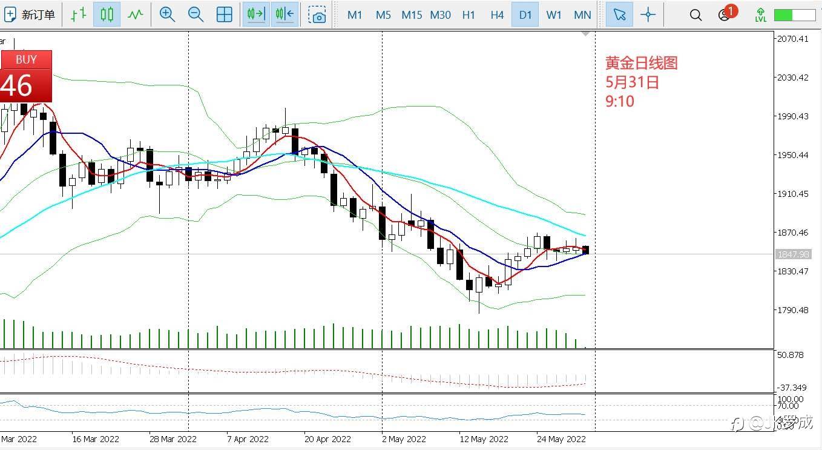
Task: Take a chart screenshot with camera icon
Action: [x=317, y=15]
